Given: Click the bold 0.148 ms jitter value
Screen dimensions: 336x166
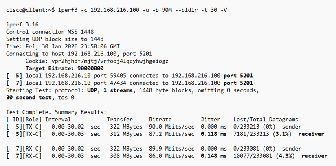Looking at the screenshot, I should pyautogui.click(x=214, y=156).
